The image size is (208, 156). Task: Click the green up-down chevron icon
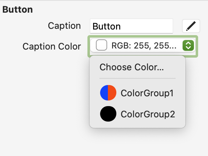click(x=188, y=45)
